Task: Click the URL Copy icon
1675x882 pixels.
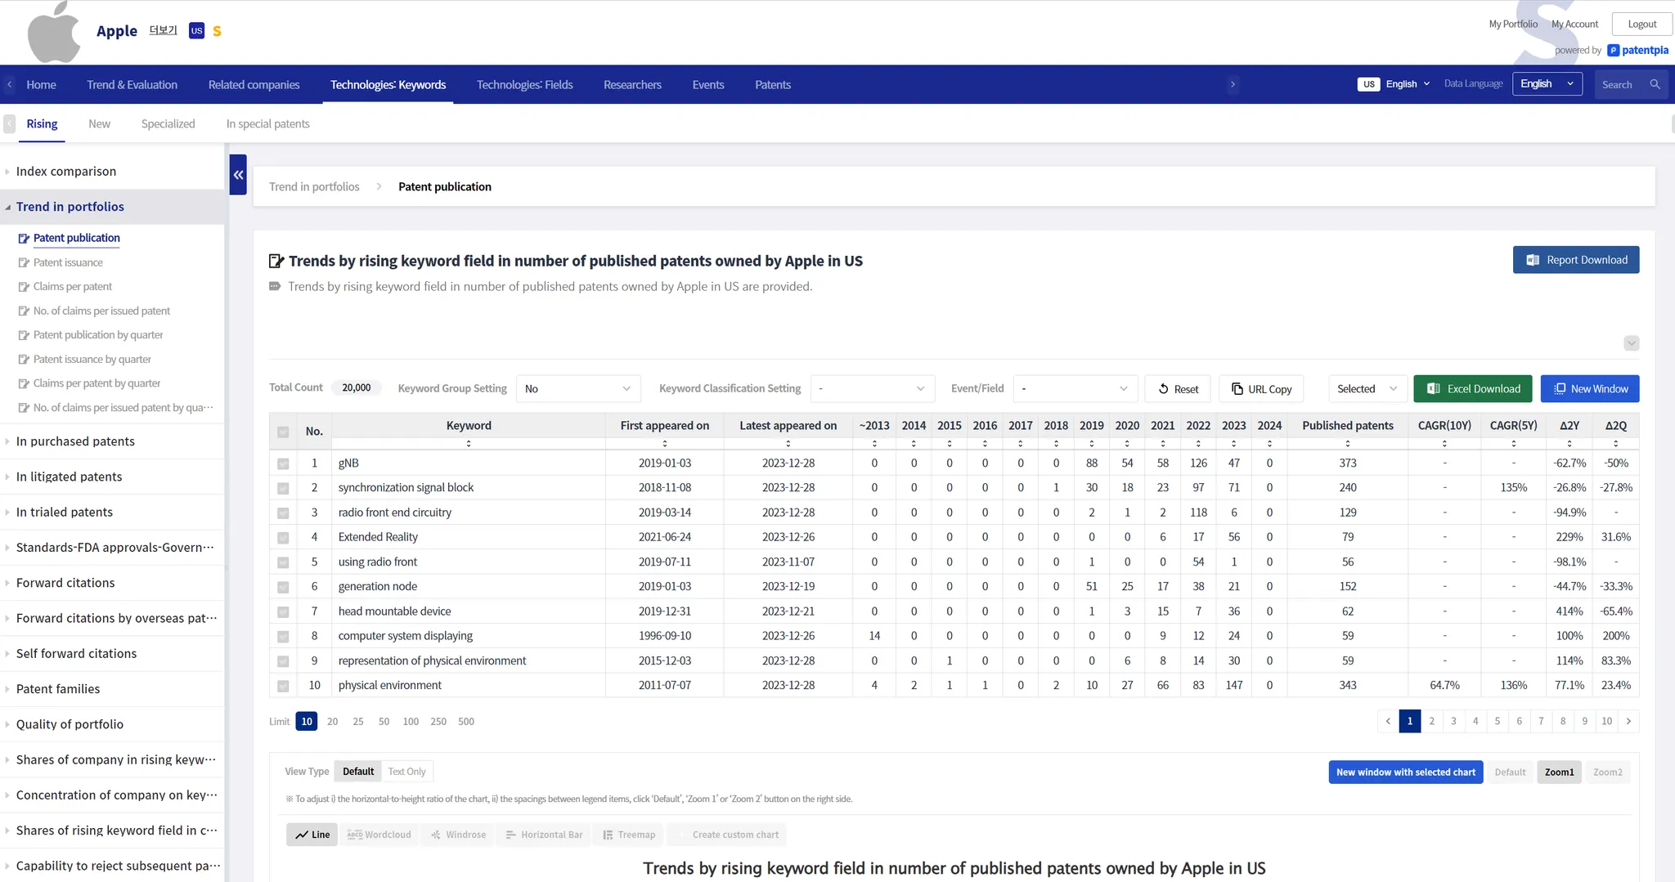Action: (1237, 389)
